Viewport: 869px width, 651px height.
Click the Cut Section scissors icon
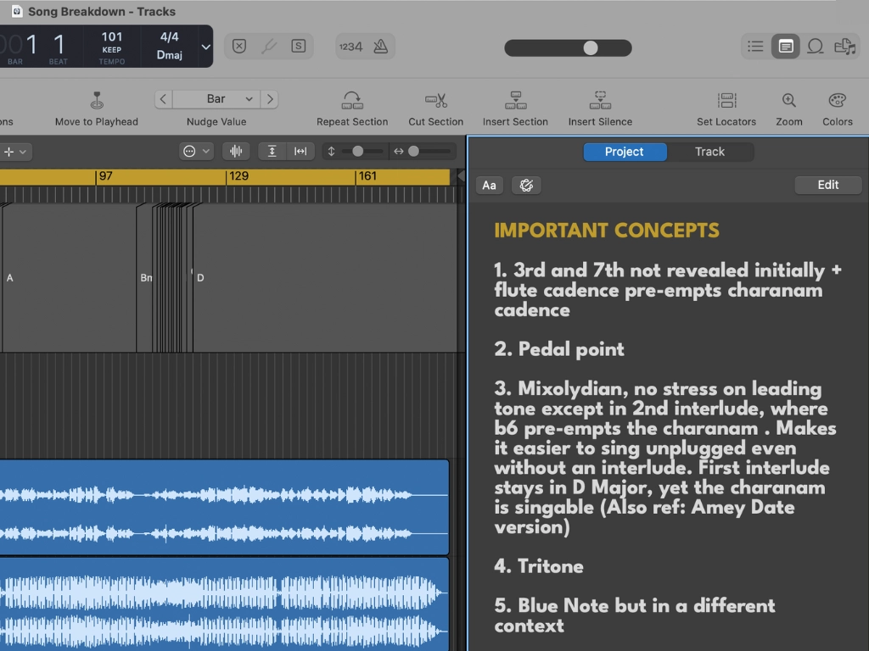435,100
